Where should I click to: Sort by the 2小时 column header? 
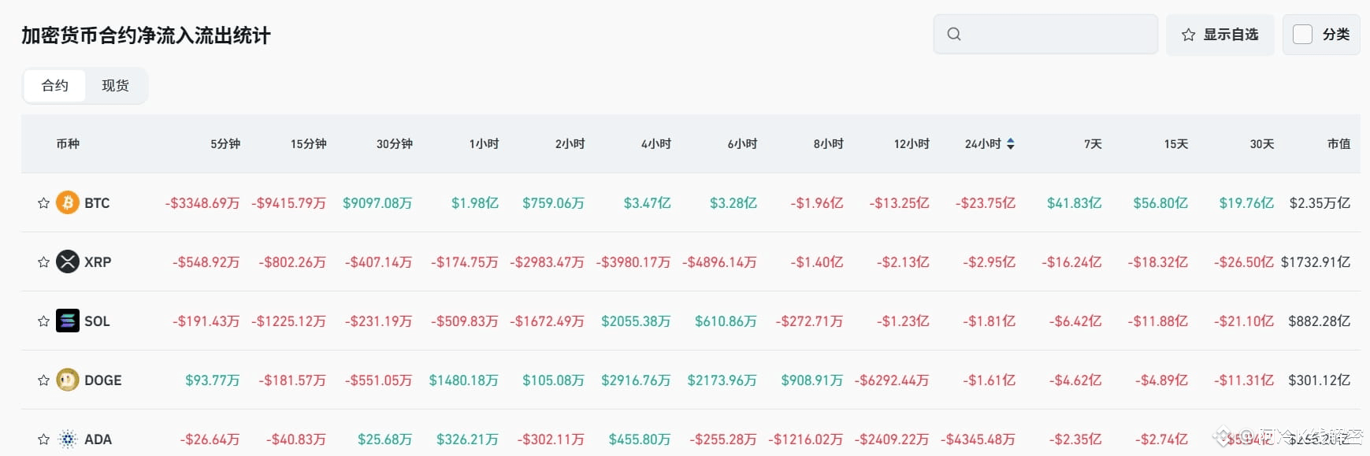[x=570, y=143]
